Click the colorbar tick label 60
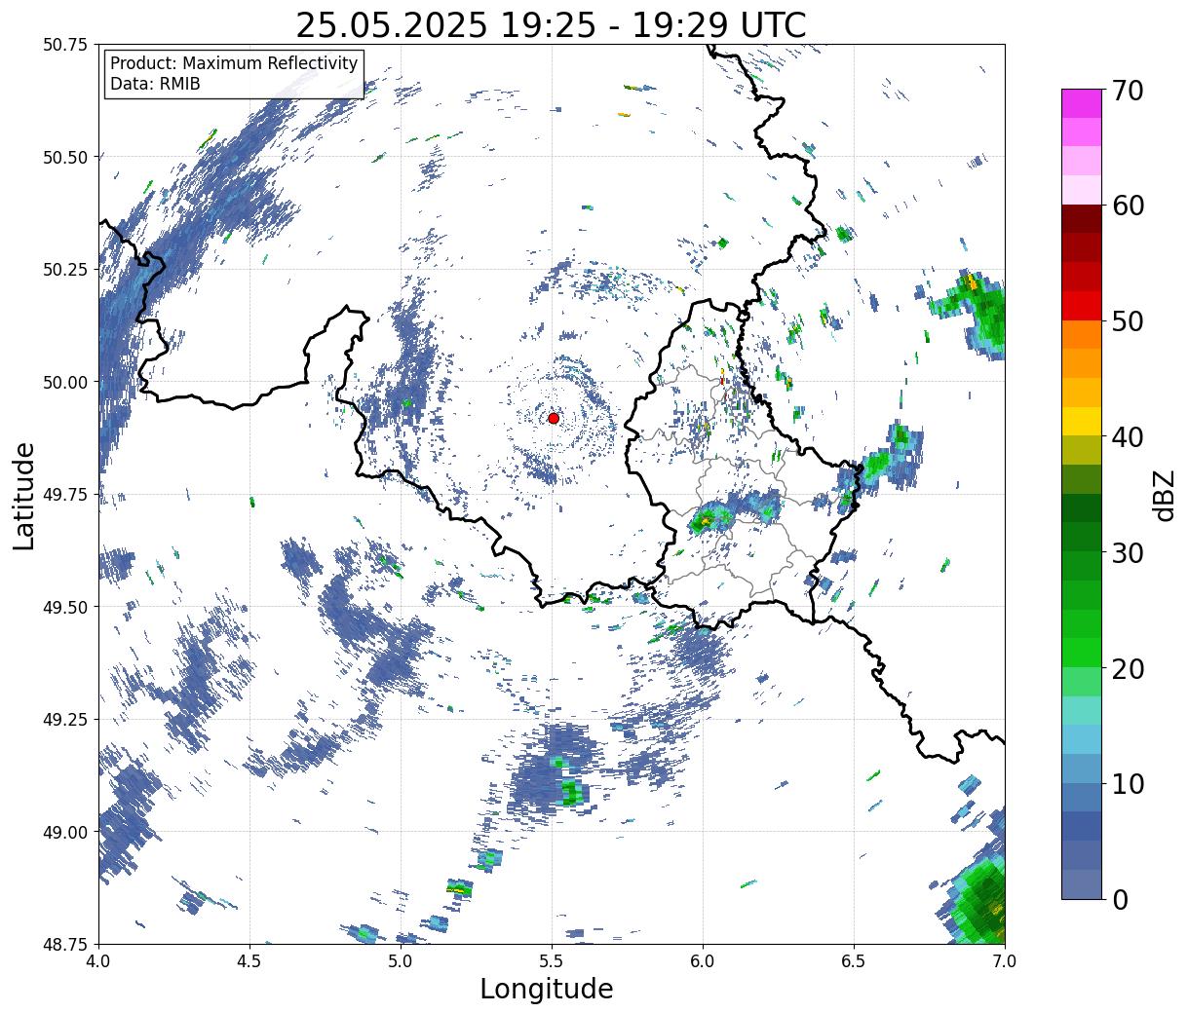Screen dimensions: 1188x1013 [x=1127, y=206]
